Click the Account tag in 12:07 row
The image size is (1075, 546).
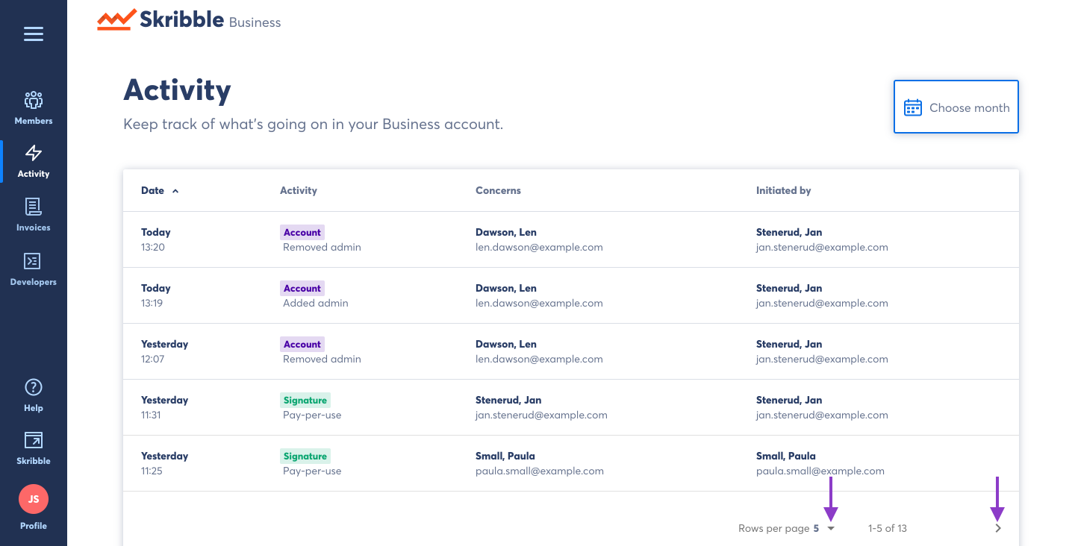tap(302, 345)
